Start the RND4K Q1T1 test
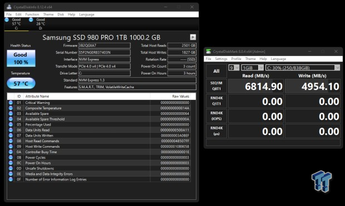Screen dimensions: 345x206 coord(216,101)
